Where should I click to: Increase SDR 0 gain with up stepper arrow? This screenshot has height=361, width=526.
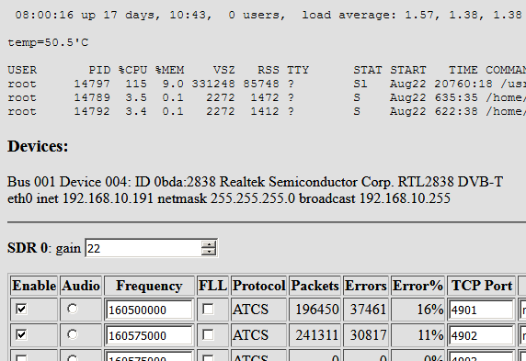point(209,244)
